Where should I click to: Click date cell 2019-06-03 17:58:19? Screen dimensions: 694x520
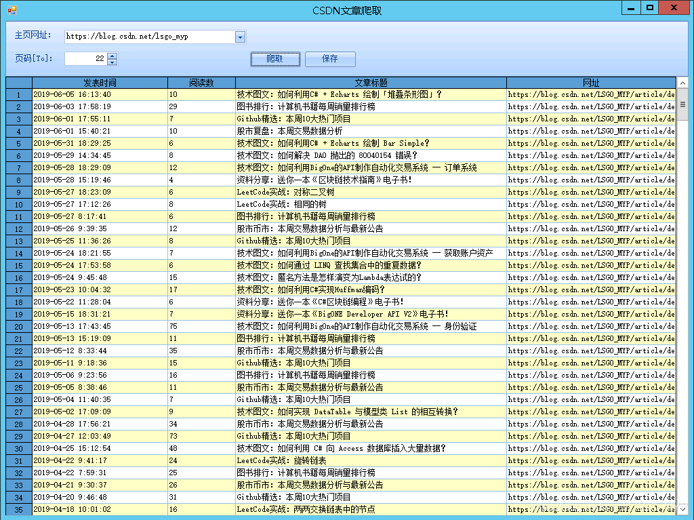100,106
